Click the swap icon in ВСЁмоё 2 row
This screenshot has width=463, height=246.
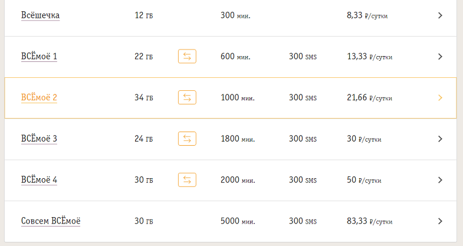click(x=187, y=97)
